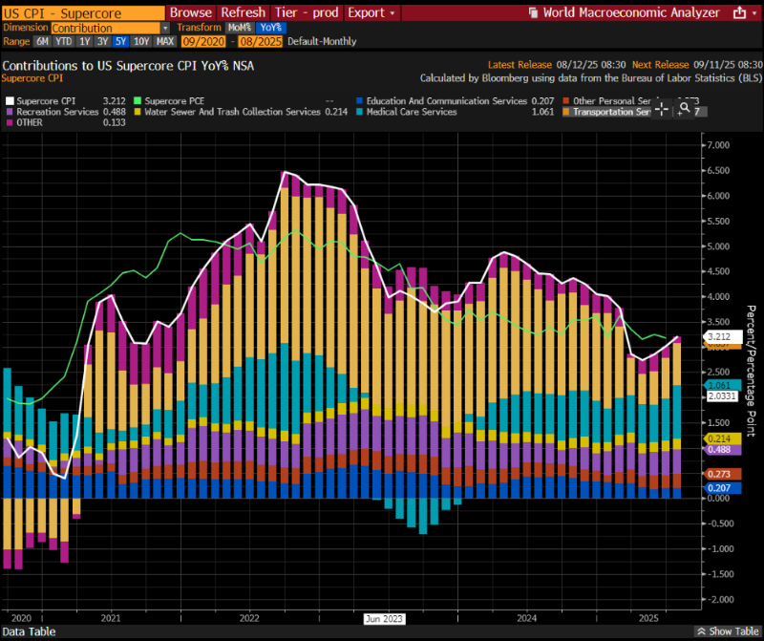Open the Data Table at bottom left

tap(30, 631)
